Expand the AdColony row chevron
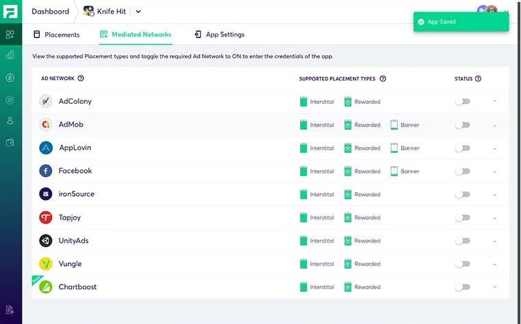This screenshot has width=521, height=324. tap(495, 101)
